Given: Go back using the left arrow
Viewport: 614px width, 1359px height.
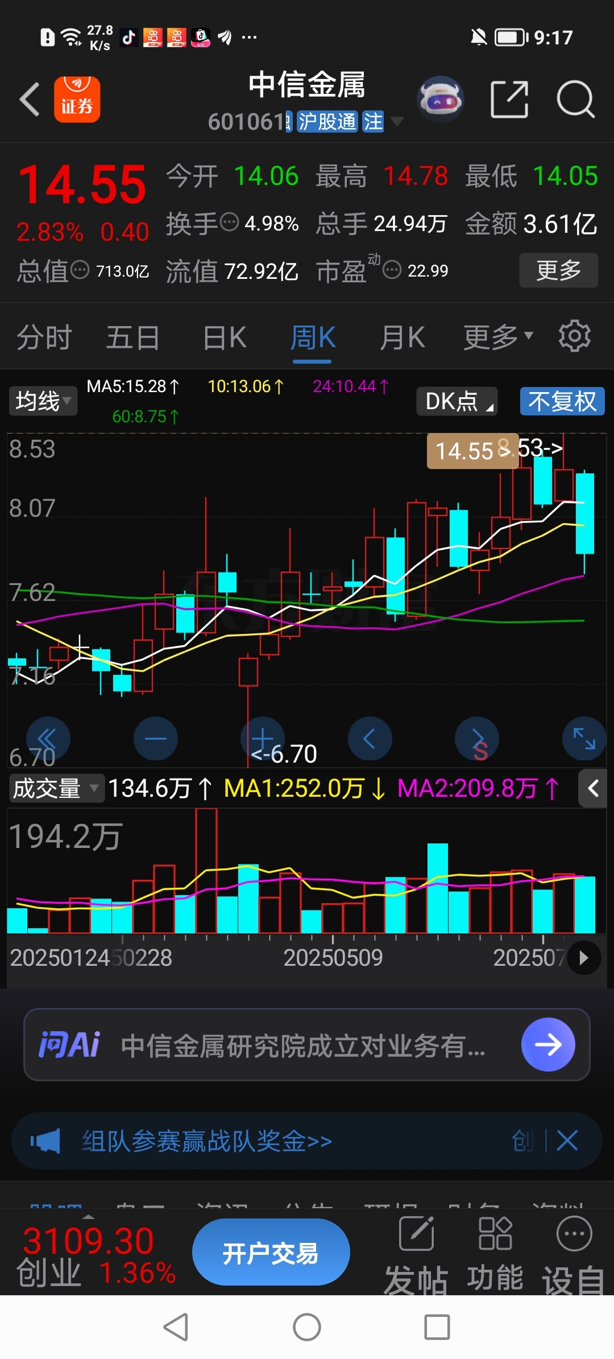Looking at the screenshot, I should (30, 100).
